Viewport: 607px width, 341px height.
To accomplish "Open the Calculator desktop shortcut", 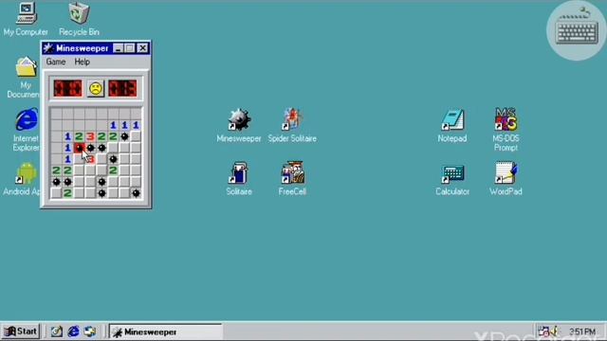I will (x=452, y=179).
